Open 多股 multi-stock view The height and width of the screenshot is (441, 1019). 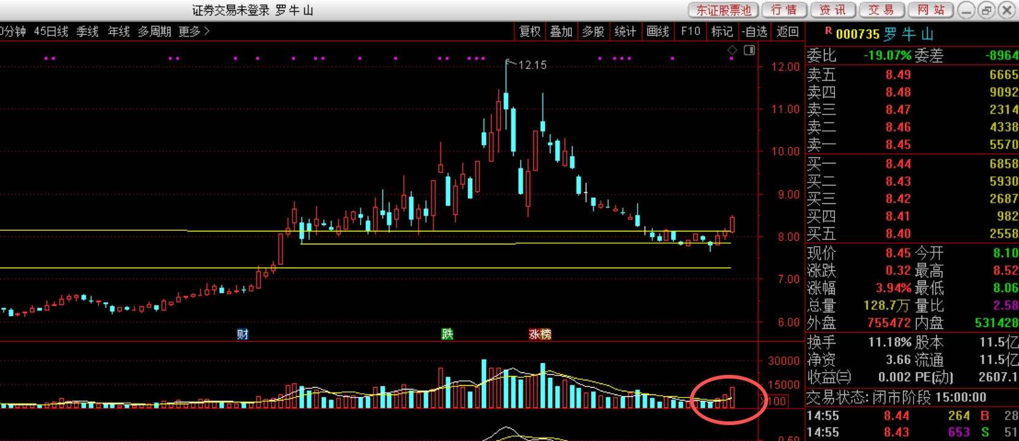coord(593,32)
